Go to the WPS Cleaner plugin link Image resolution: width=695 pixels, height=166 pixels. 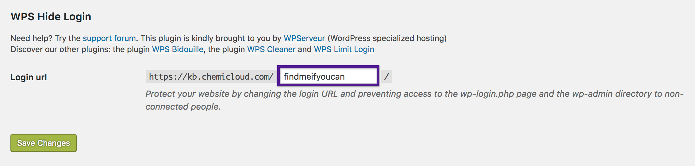[x=271, y=49]
